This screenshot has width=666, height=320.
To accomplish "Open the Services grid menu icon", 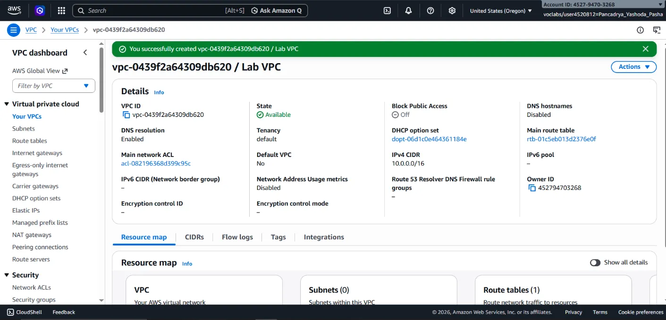I will click(x=61, y=10).
